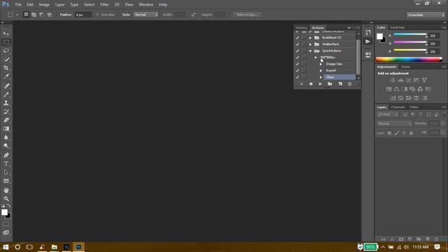This screenshot has width=448, height=252.
Task: Select the Crop tool
Action: 6,68
